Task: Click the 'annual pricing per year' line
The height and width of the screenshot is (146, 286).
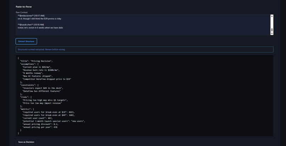Action: click(x=40, y=127)
